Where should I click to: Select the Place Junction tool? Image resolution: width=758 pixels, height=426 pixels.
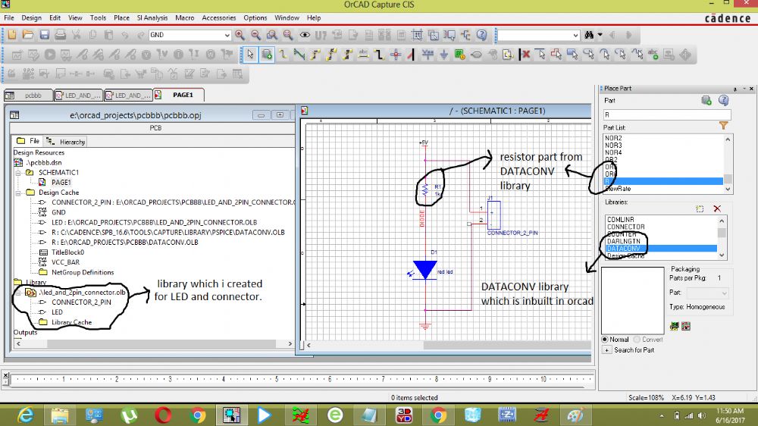point(396,55)
